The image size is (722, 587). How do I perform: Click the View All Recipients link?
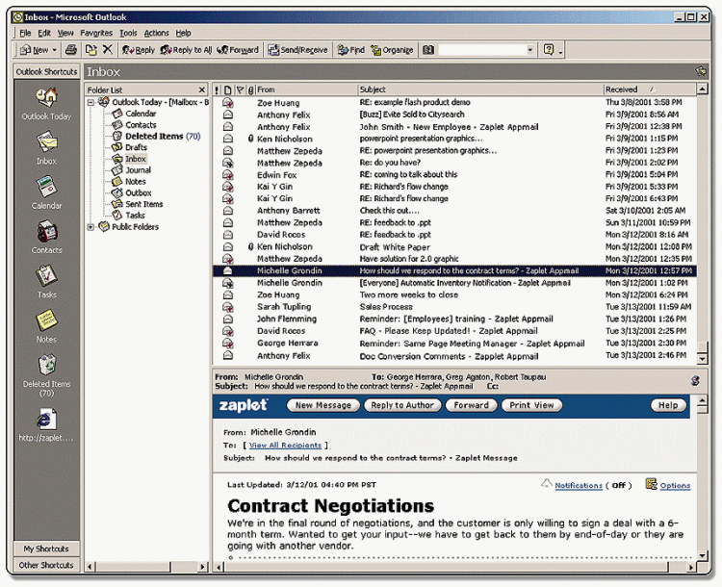(285, 446)
